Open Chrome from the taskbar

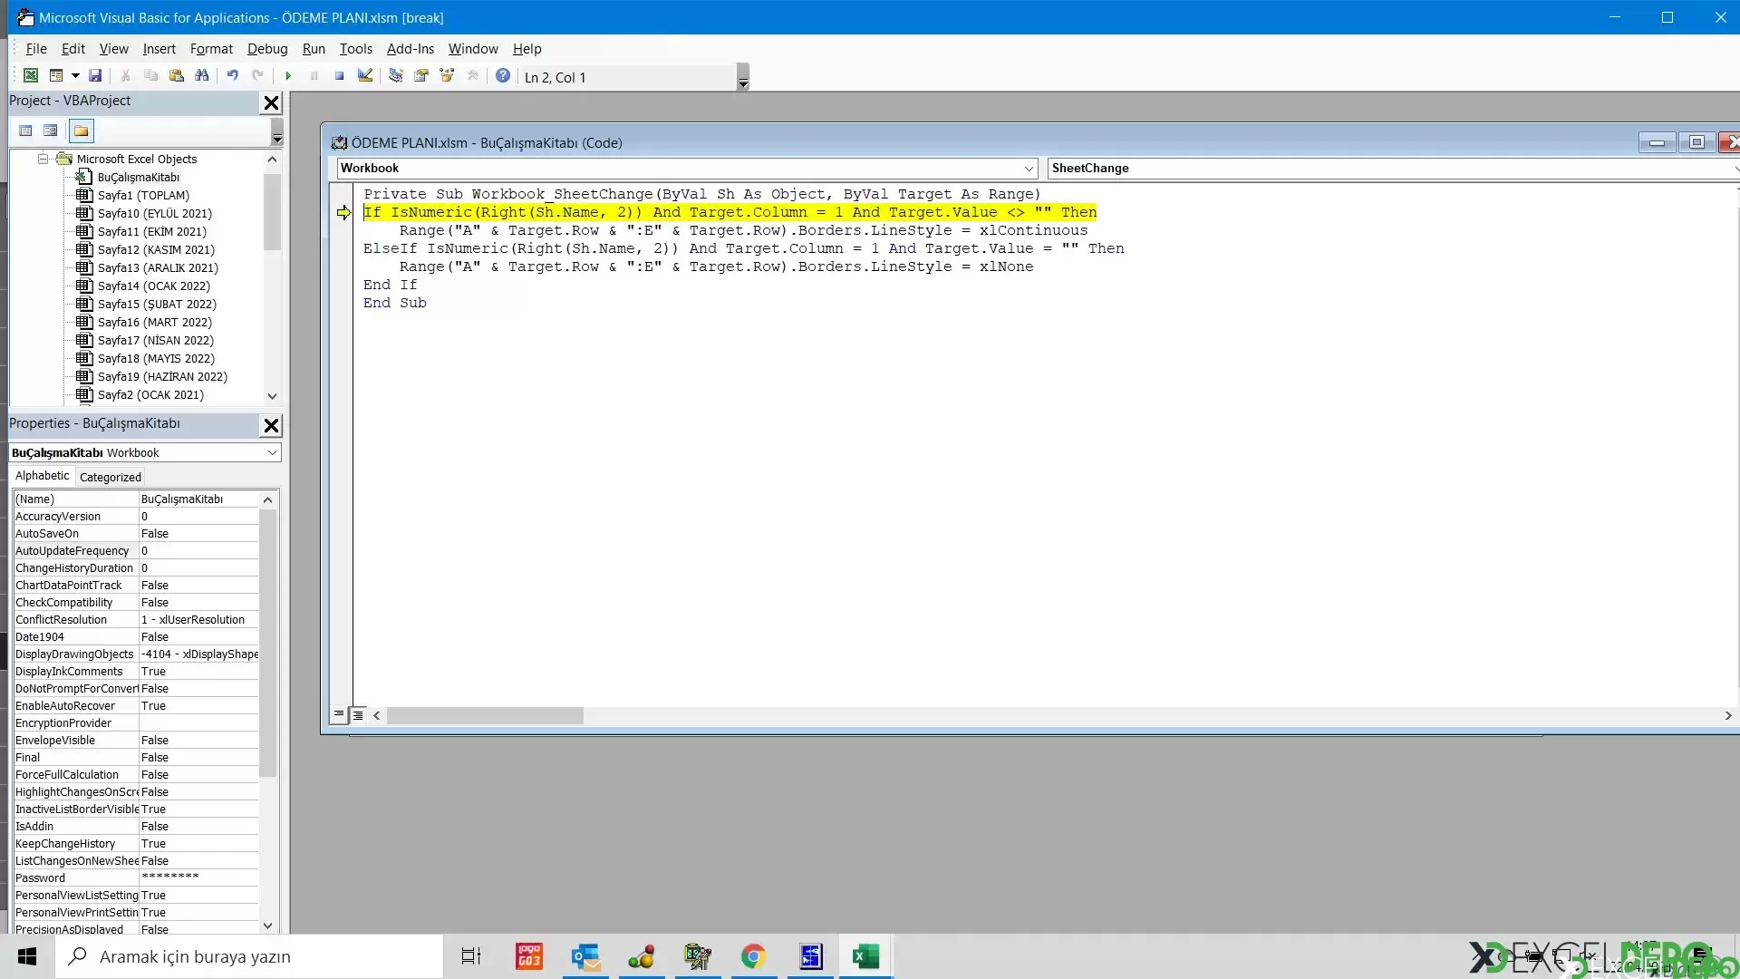[x=754, y=956]
